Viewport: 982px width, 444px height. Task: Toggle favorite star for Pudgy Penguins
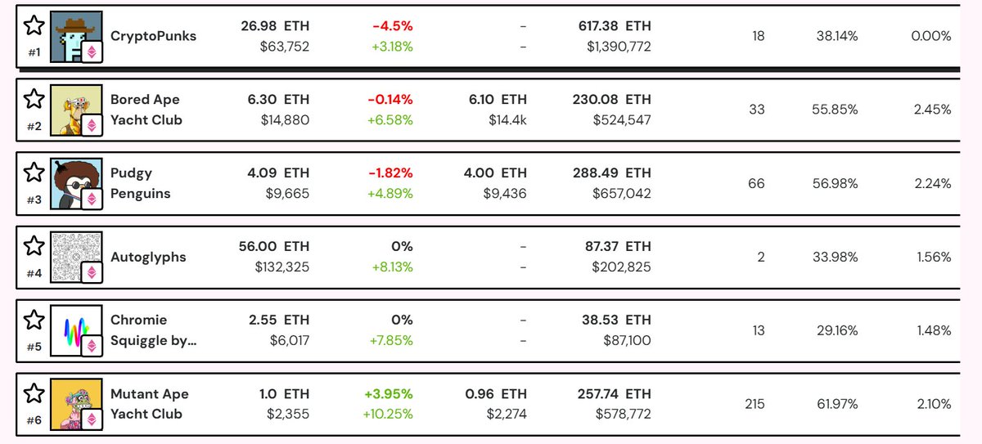34,173
